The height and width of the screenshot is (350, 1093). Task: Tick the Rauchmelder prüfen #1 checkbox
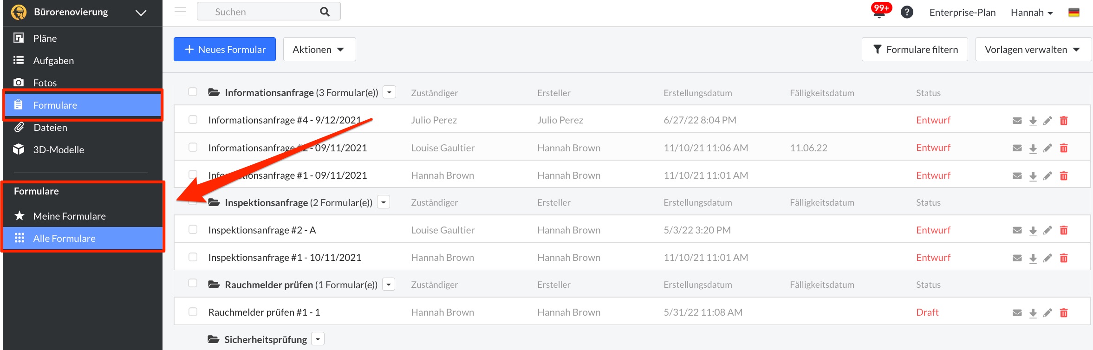coord(193,312)
